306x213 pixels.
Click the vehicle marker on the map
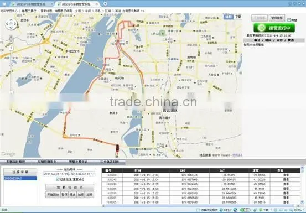pyautogui.click(x=117, y=148)
